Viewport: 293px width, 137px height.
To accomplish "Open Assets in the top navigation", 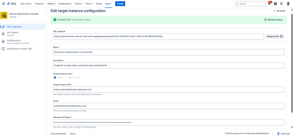I will point(99,4).
